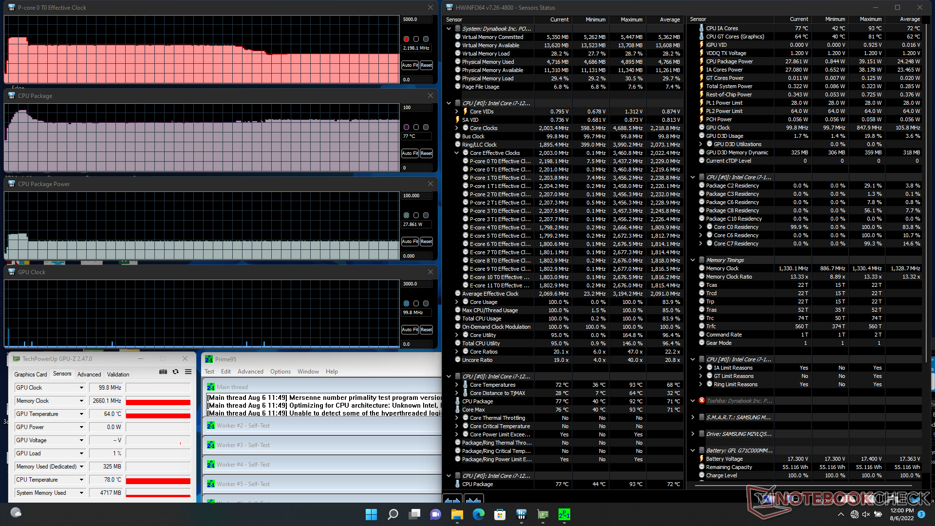Viewport: 935px width, 526px height.
Task: Open taskbar Search
Action: click(x=393, y=514)
